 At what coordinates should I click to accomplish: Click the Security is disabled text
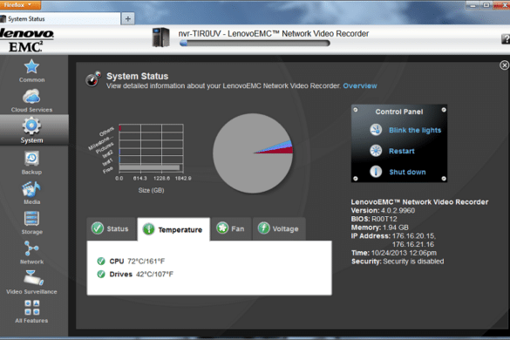coord(413,262)
